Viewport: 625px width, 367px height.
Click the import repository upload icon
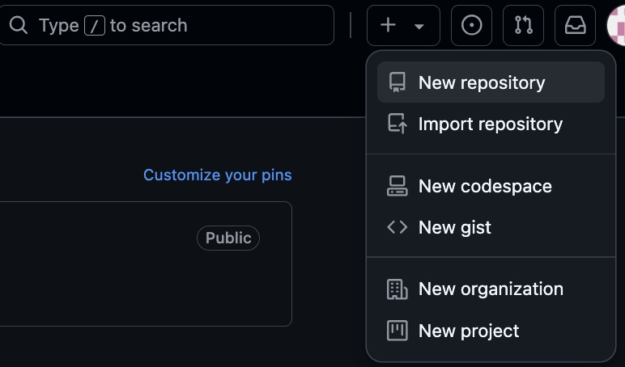[x=398, y=124]
